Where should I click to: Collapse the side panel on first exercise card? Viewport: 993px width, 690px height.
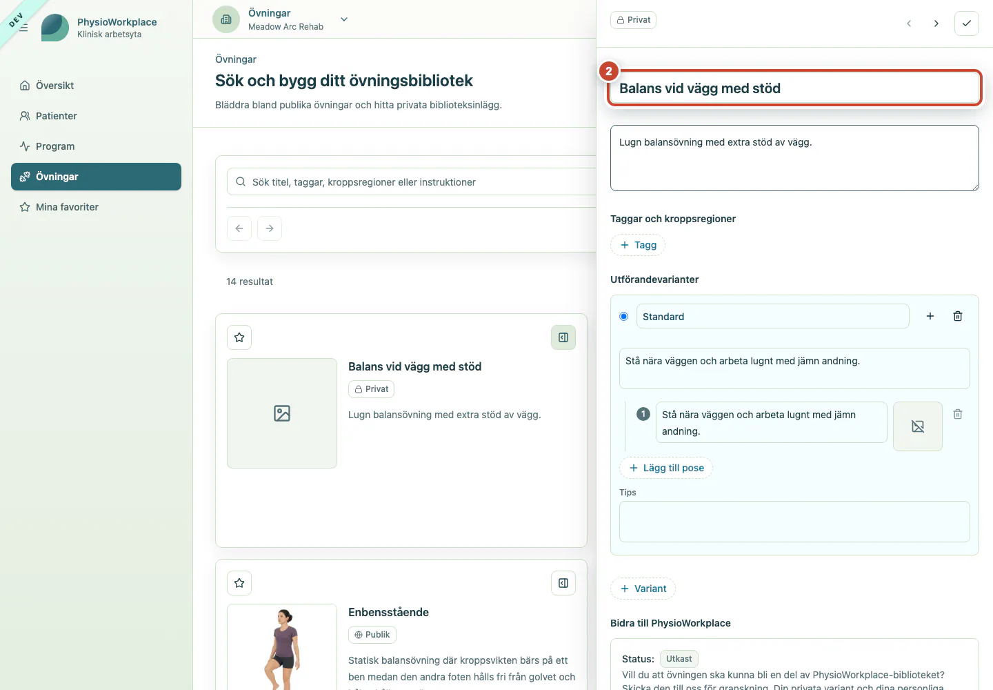point(563,337)
